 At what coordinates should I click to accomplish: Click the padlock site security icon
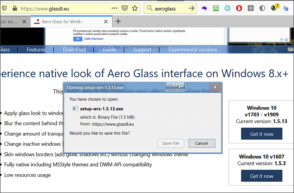point(15,8)
